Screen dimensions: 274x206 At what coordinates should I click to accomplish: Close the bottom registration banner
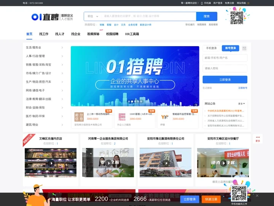(257, 196)
